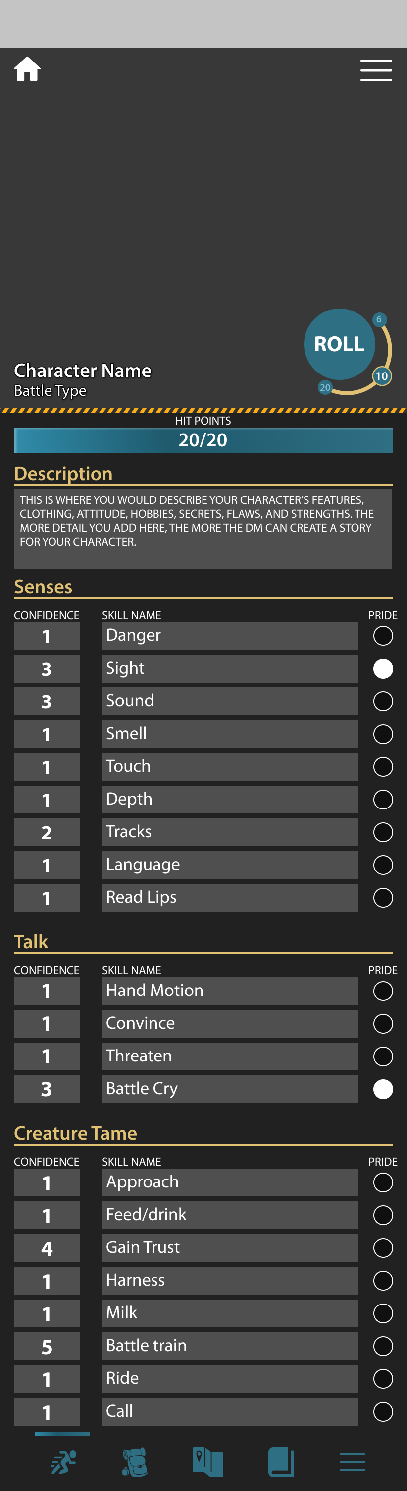Toggle Pride for Danger skill
This screenshot has width=407, height=1491.
click(383, 636)
